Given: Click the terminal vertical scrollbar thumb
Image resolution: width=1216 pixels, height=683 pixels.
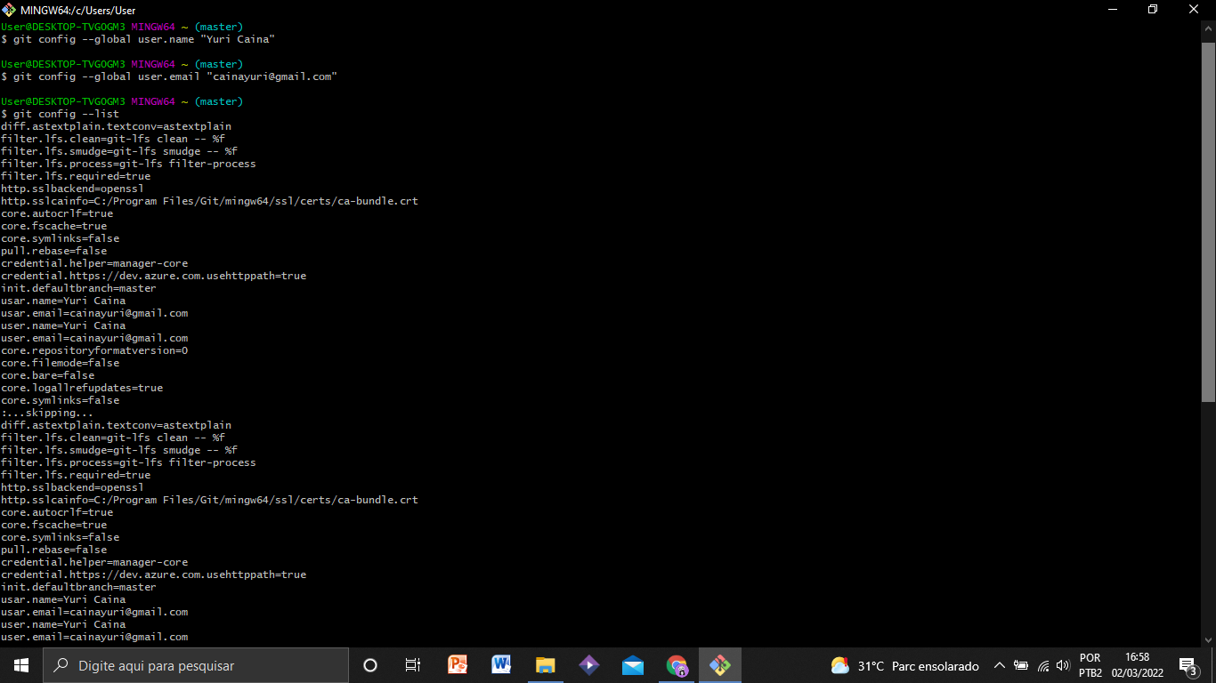Looking at the screenshot, I should coord(1208,221).
